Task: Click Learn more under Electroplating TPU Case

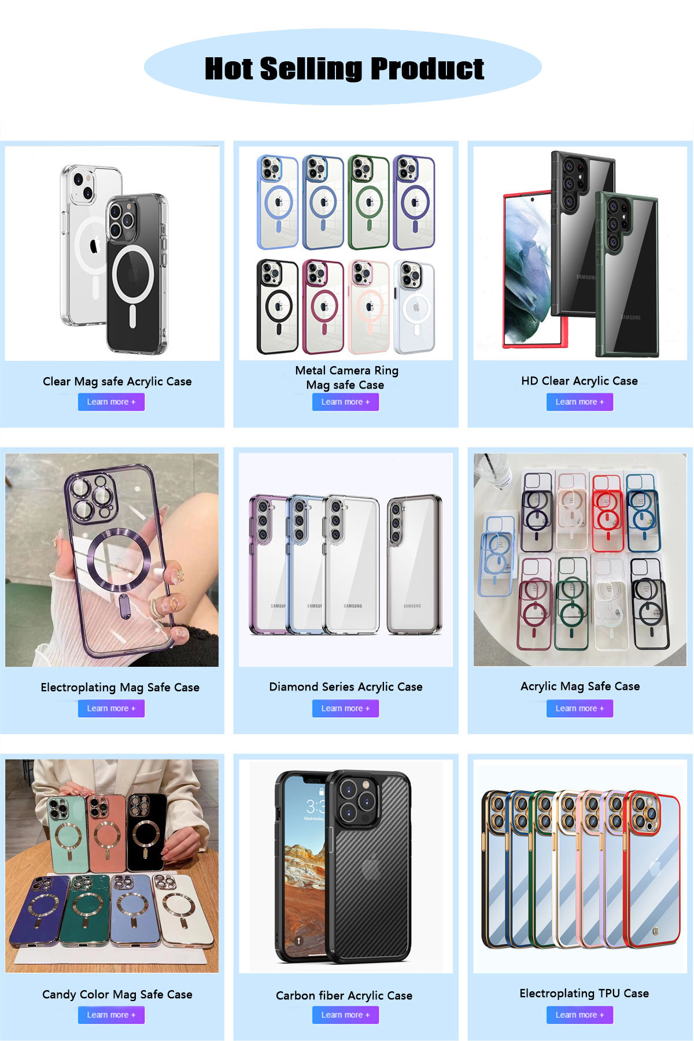Action: 579,1015
